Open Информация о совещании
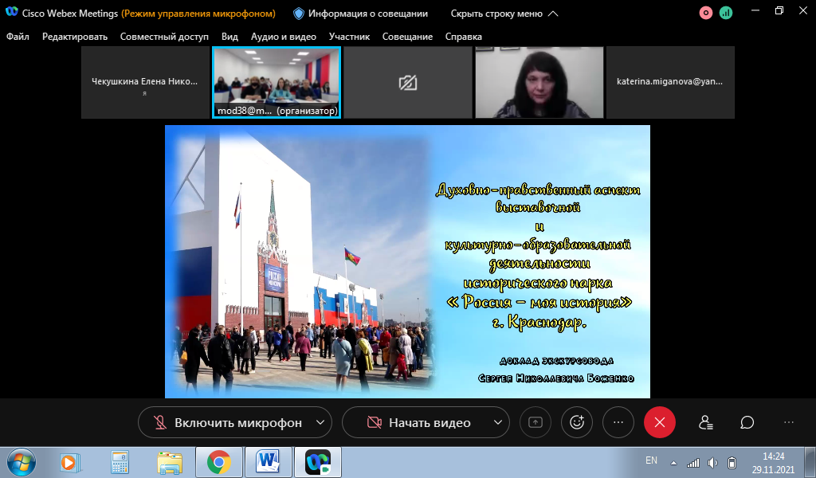 (x=360, y=14)
